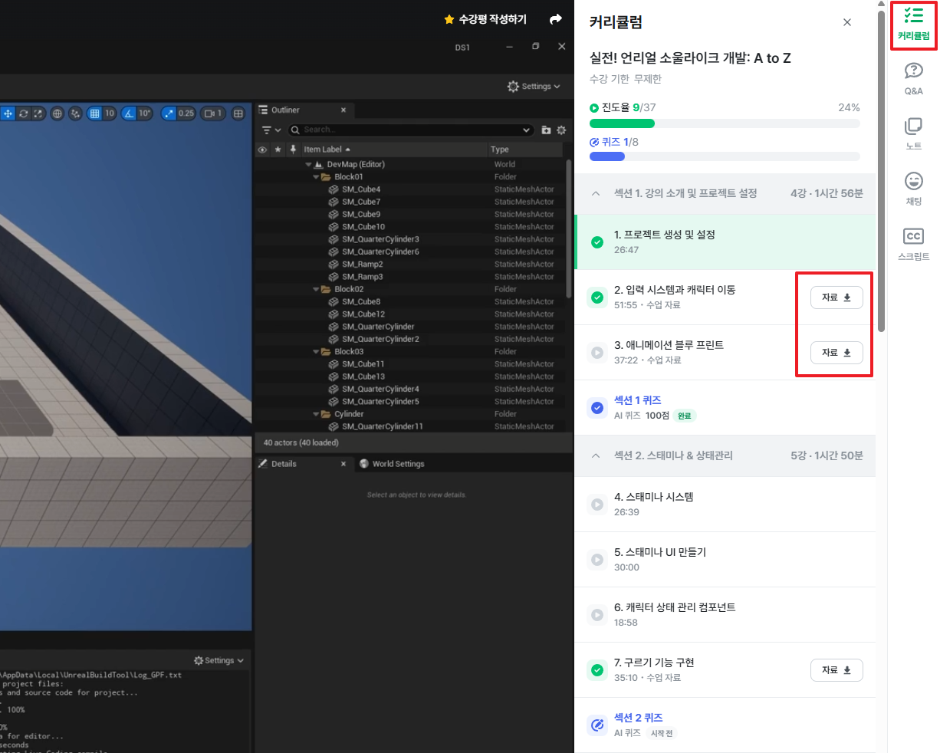
Task: Open rotation snap value 10° menu
Action: click(x=144, y=113)
